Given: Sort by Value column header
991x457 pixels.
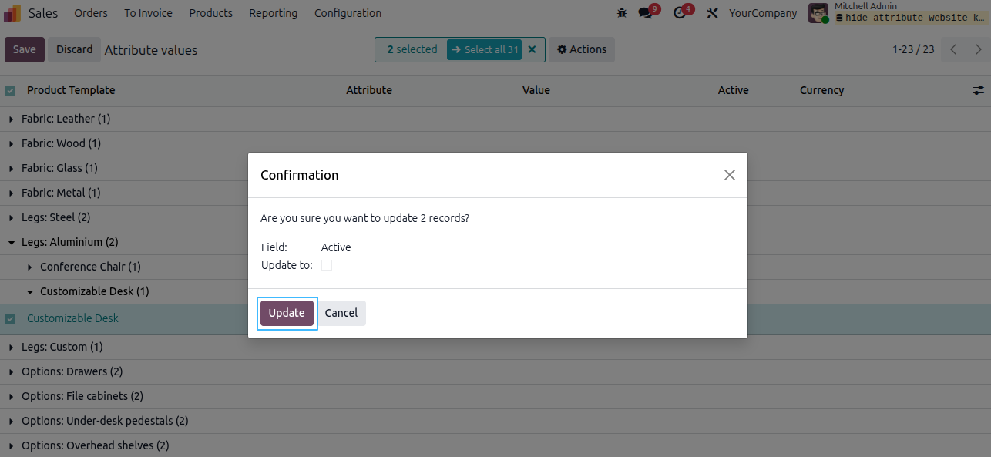Looking at the screenshot, I should click(x=536, y=90).
